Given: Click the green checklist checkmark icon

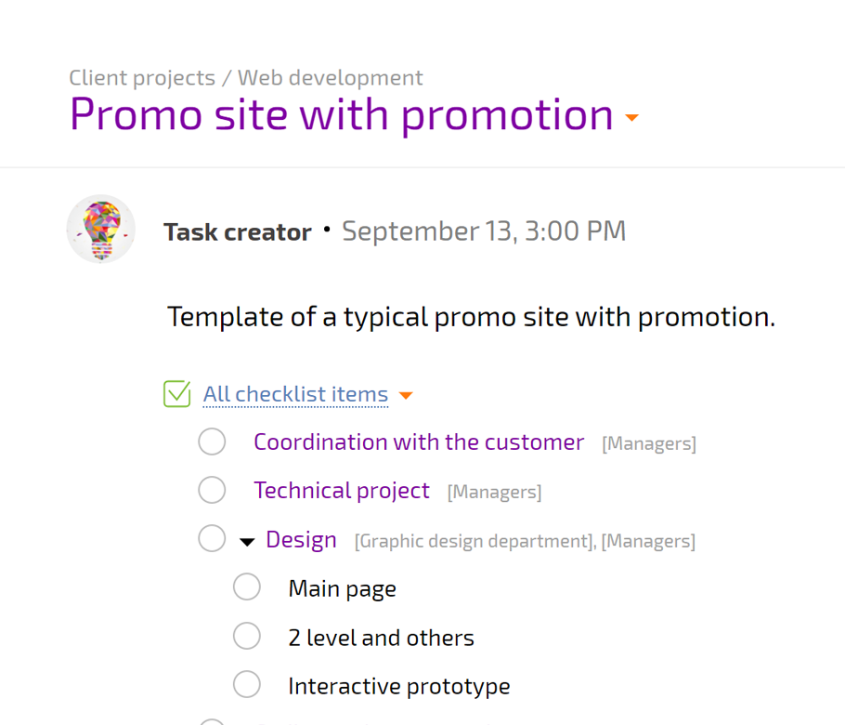Looking at the screenshot, I should click(177, 394).
